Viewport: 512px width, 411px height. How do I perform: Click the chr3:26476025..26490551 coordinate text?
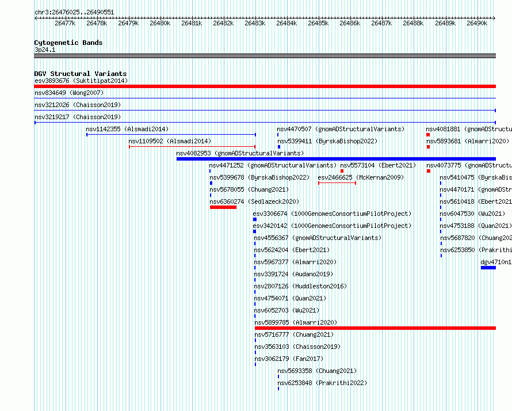[x=74, y=13]
